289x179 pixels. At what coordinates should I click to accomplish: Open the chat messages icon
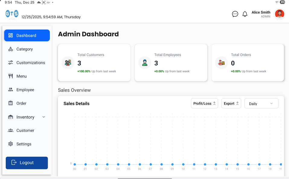click(x=235, y=14)
